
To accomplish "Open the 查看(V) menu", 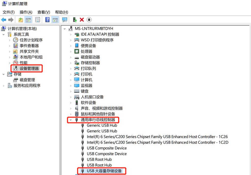I will coord(44,12).
